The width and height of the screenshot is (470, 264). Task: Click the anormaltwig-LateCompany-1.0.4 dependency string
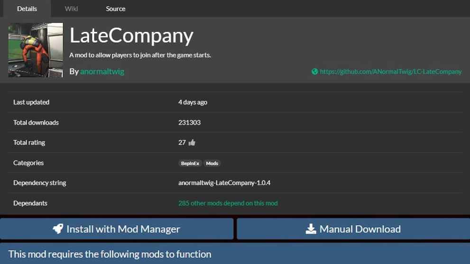[224, 183]
